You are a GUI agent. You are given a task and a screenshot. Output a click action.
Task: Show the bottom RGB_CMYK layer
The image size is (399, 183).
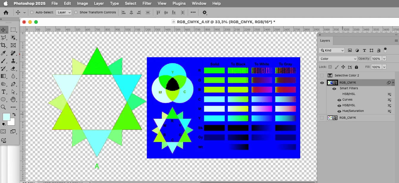[322, 118]
